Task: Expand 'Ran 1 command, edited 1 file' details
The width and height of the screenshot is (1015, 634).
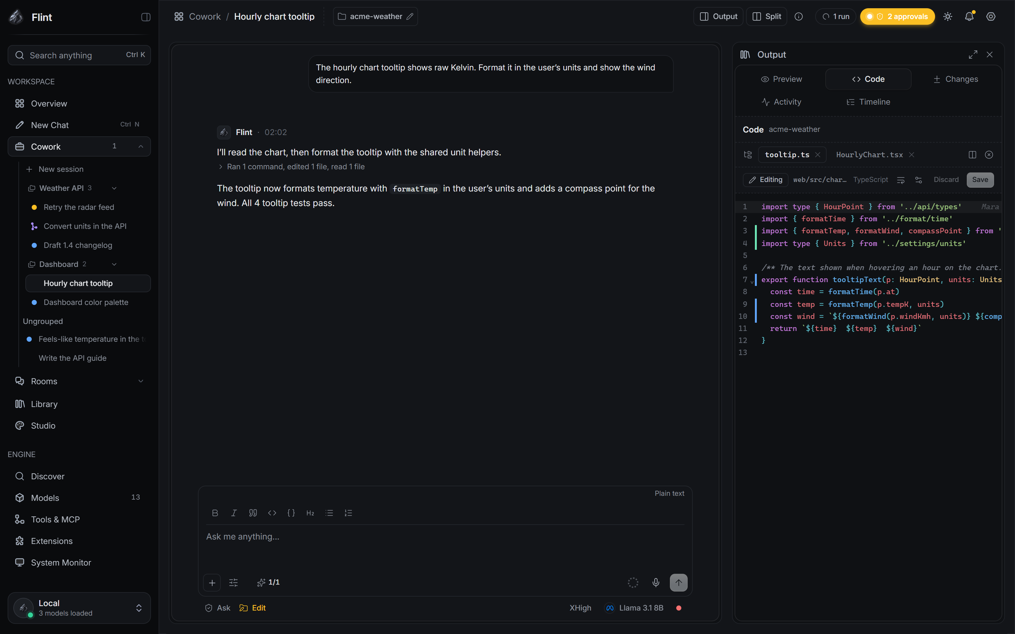Action: click(291, 167)
